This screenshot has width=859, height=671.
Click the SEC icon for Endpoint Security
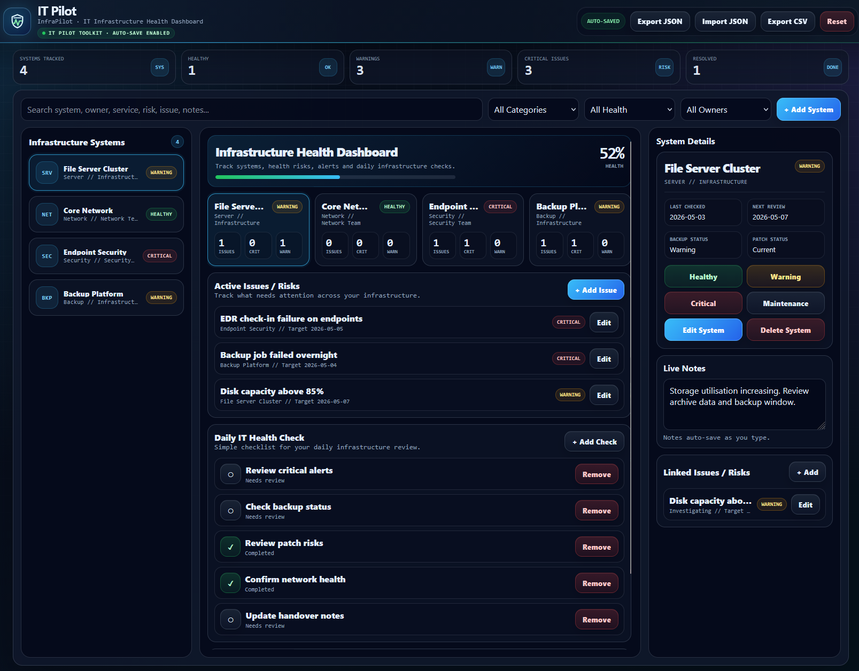[x=47, y=256]
